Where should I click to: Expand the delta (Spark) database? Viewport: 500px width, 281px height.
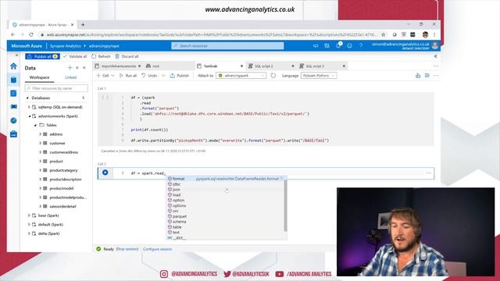click(x=29, y=233)
